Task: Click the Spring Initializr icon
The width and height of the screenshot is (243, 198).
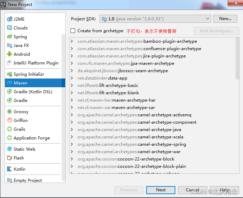Action: coord(9,74)
